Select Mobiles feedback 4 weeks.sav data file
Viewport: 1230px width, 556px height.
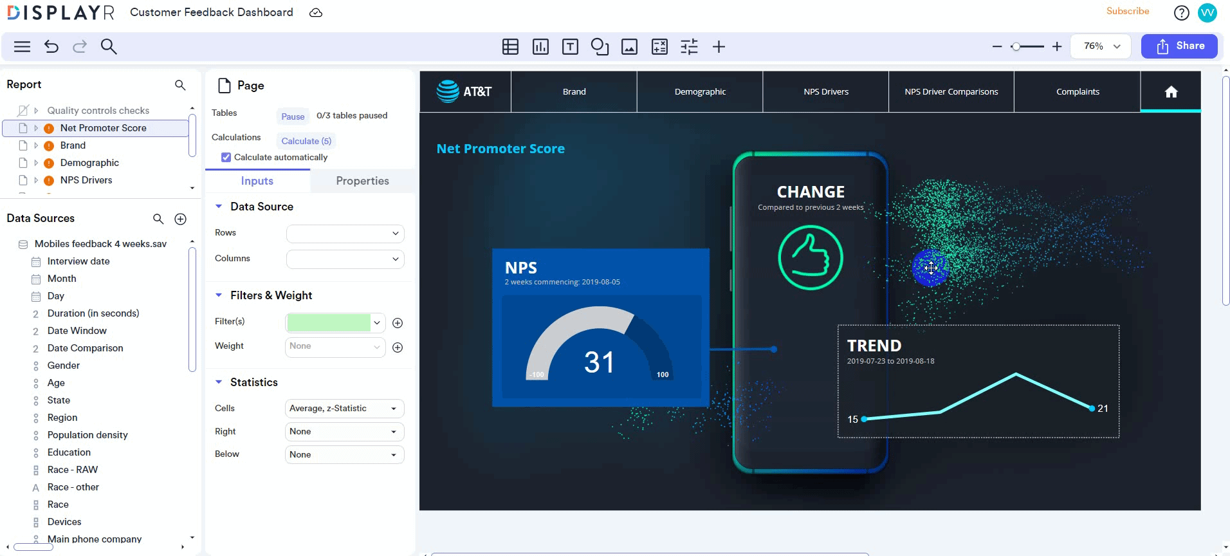click(x=100, y=244)
